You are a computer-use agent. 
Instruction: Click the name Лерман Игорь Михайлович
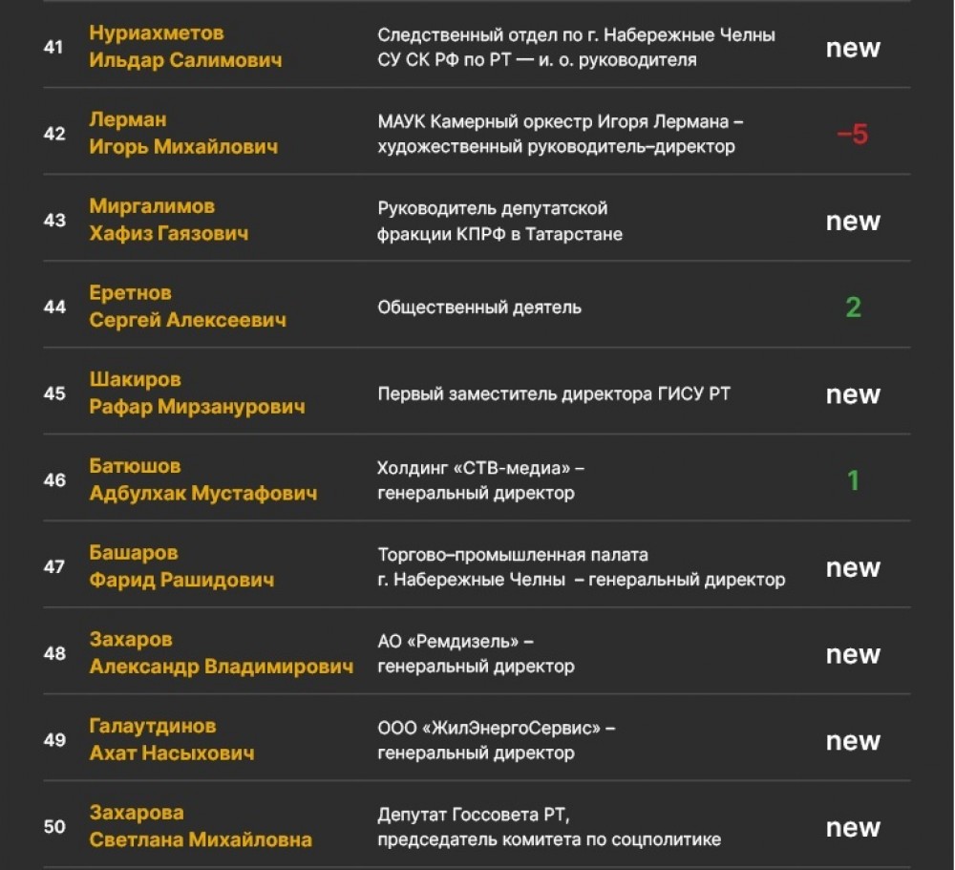point(183,134)
